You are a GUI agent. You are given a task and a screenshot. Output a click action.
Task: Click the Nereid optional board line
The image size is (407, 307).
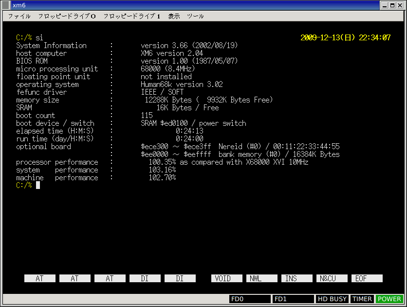pos(240,147)
